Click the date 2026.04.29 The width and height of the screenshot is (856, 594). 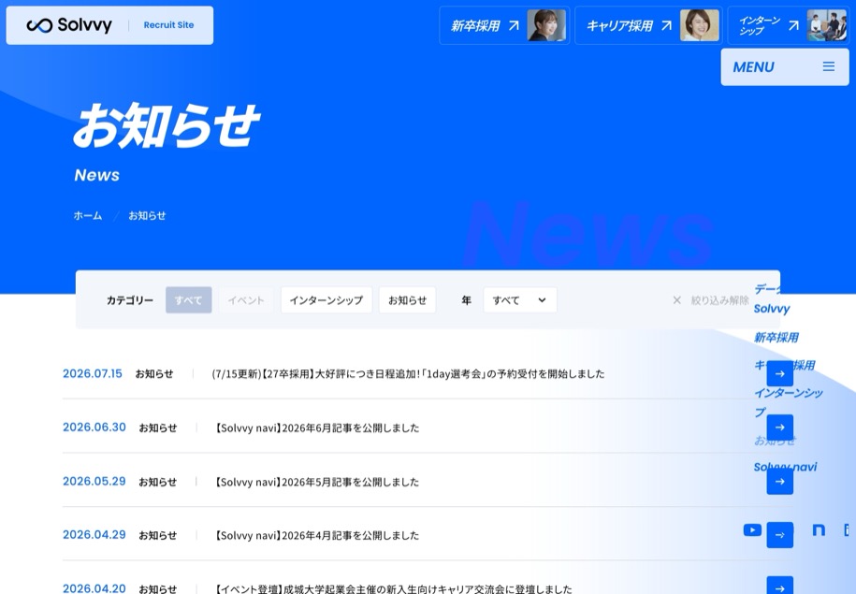(94, 534)
